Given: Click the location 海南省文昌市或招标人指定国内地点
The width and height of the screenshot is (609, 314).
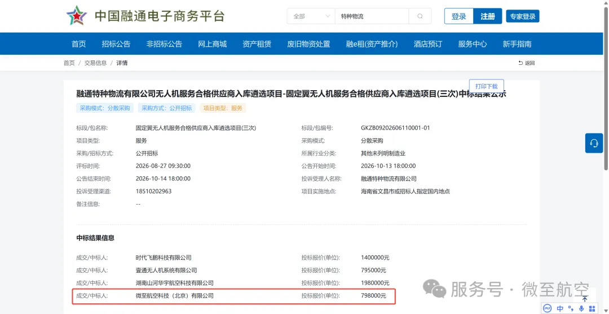Looking at the screenshot, I should [x=405, y=191].
